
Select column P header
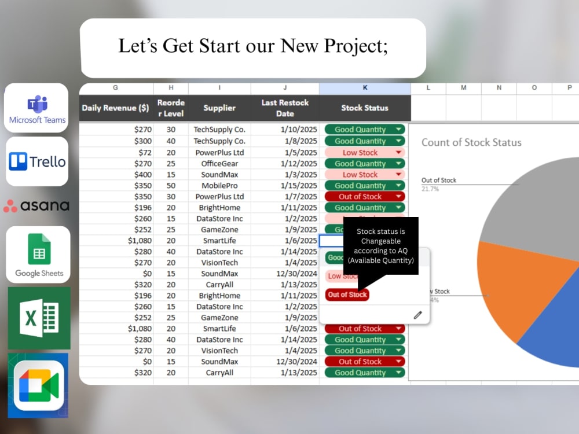(x=566, y=88)
